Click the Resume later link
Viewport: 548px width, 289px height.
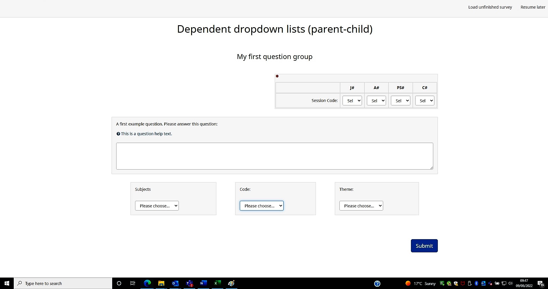pyautogui.click(x=533, y=7)
